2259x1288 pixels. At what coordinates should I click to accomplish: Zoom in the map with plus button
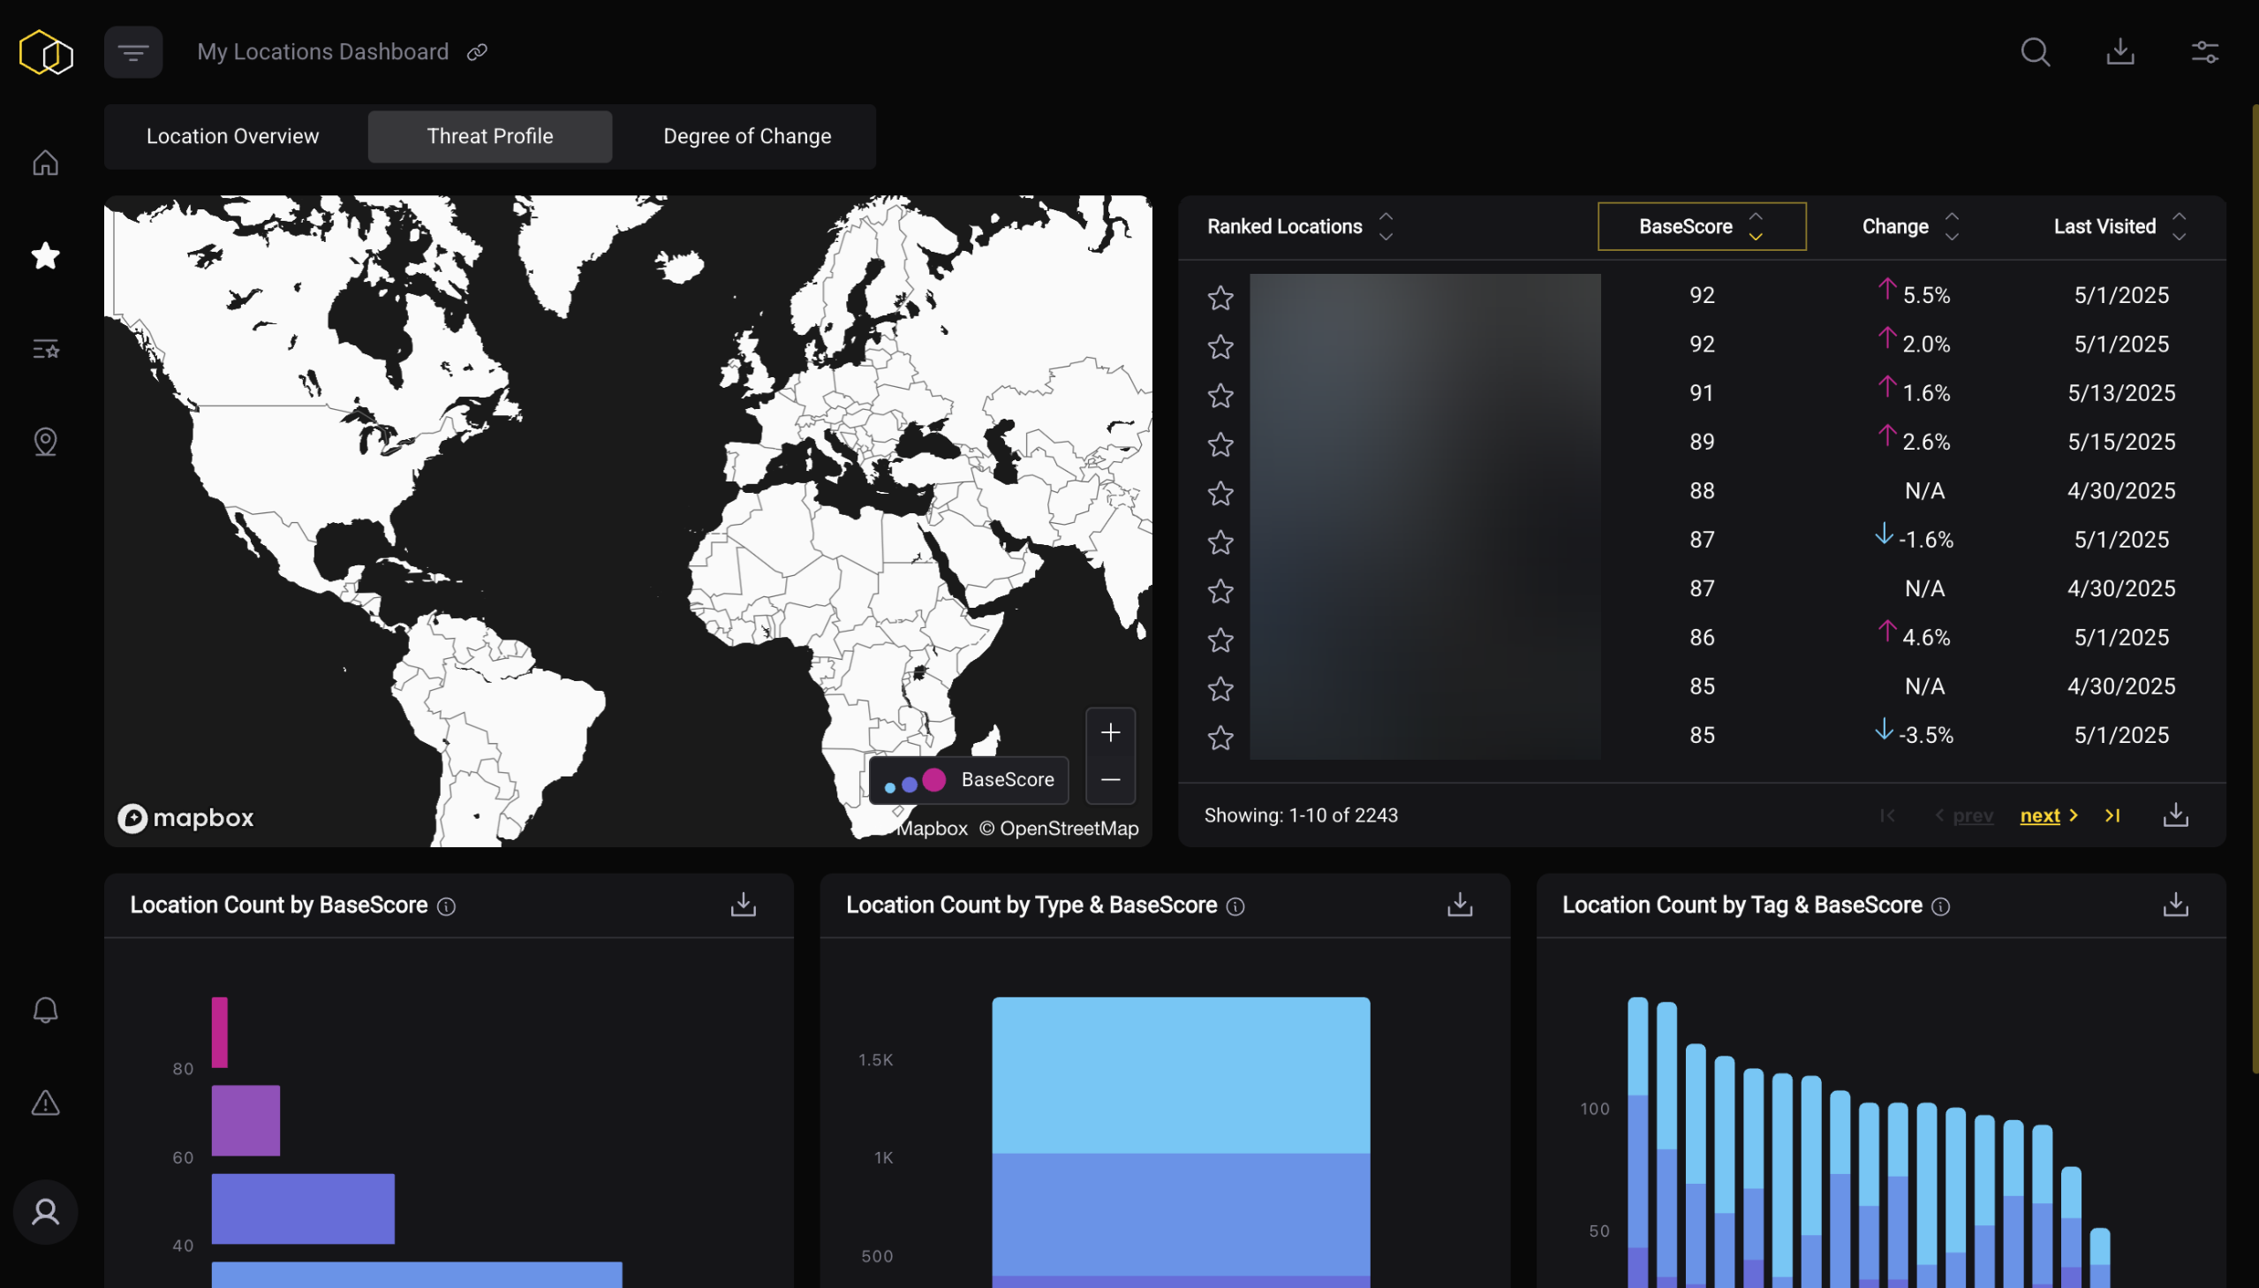click(1109, 732)
